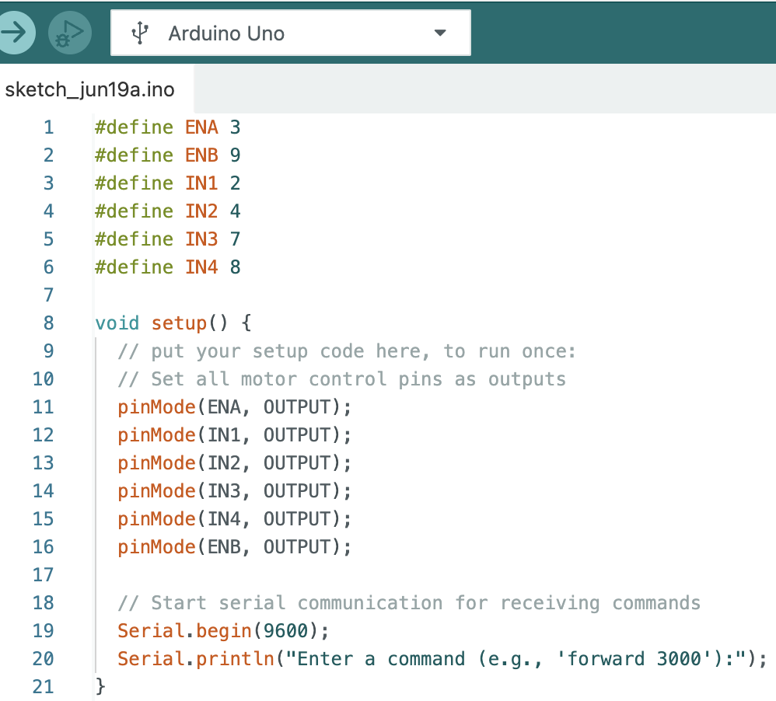Select line number 21 in the gutter
This screenshot has height=701, width=776.
tap(44, 687)
